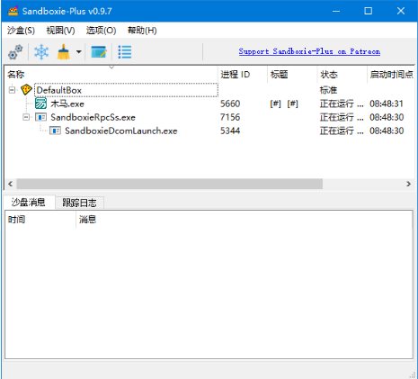This screenshot has height=379, width=418.
Task: Open the 帮助(H) menu
Action: pyautogui.click(x=142, y=31)
